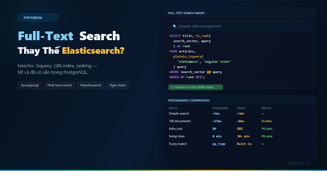Image resolution: width=327 pixels, height=171 pixels.
Task: Toggle the PG wins highlight for Infra cost
Action: pyautogui.click(x=267, y=128)
